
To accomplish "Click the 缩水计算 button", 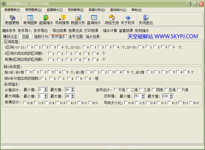I will [110, 31].
